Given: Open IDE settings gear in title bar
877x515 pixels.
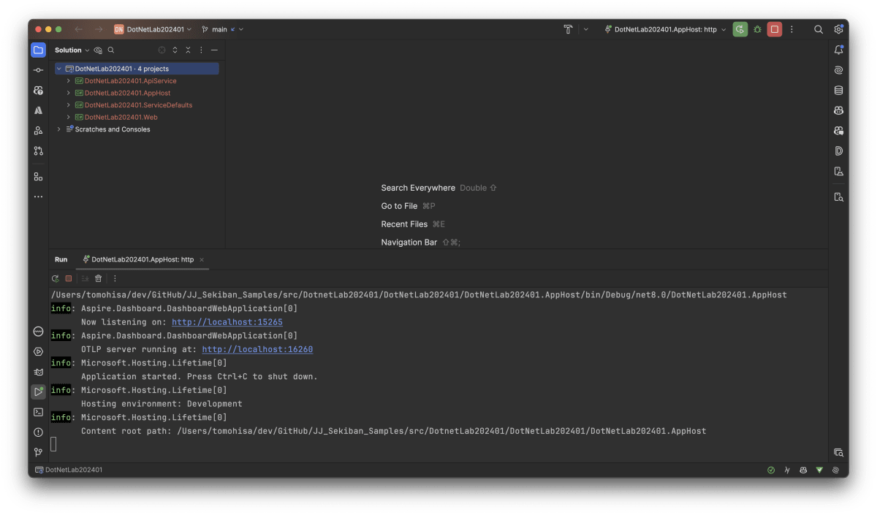Looking at the screenshot, I should [x=838, y=29].
